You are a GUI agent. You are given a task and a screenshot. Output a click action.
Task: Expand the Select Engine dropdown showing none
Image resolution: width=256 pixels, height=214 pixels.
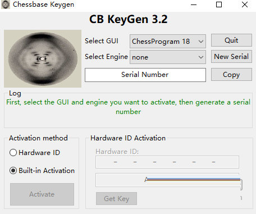click(x=168, y=57)
